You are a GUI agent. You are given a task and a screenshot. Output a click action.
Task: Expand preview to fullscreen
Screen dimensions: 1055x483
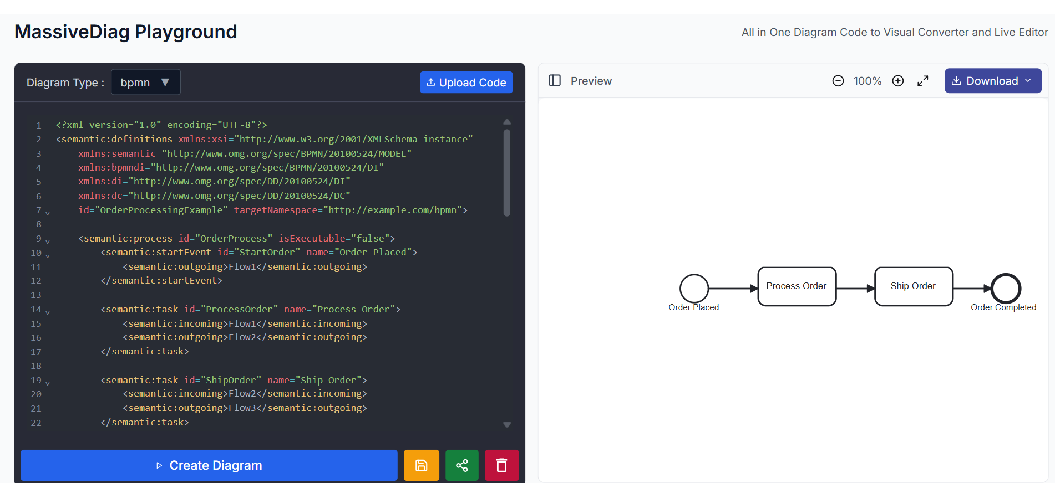923,81
